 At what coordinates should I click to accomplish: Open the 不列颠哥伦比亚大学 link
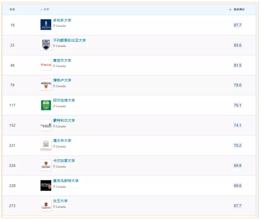69,40
